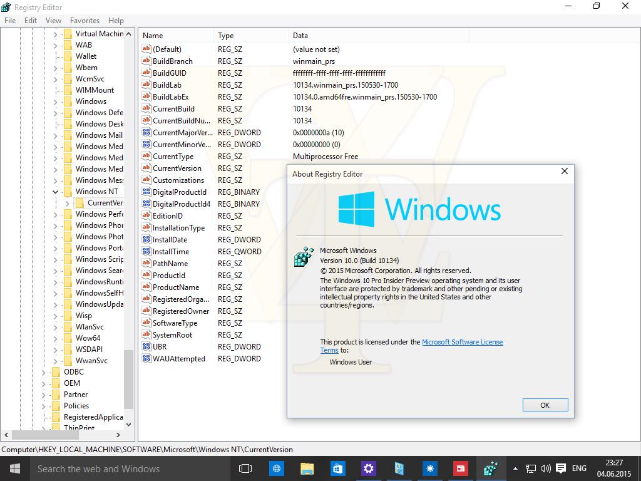The height and width of the screenshot is (481, 641).
Task: Click the WAUAttempted DWORD value icon
Action: tap(146, 358)
